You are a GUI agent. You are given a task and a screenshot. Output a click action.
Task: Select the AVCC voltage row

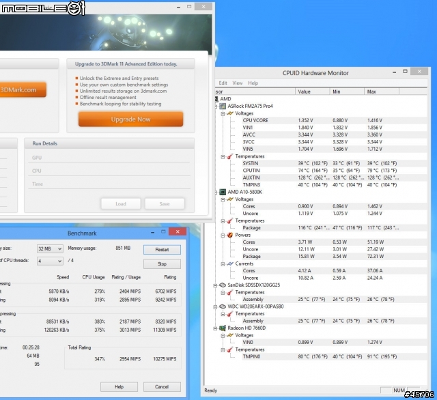pos(334,134)
